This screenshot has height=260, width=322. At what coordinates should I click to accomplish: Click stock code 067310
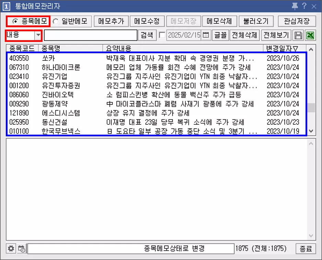(x=19, y=67)
